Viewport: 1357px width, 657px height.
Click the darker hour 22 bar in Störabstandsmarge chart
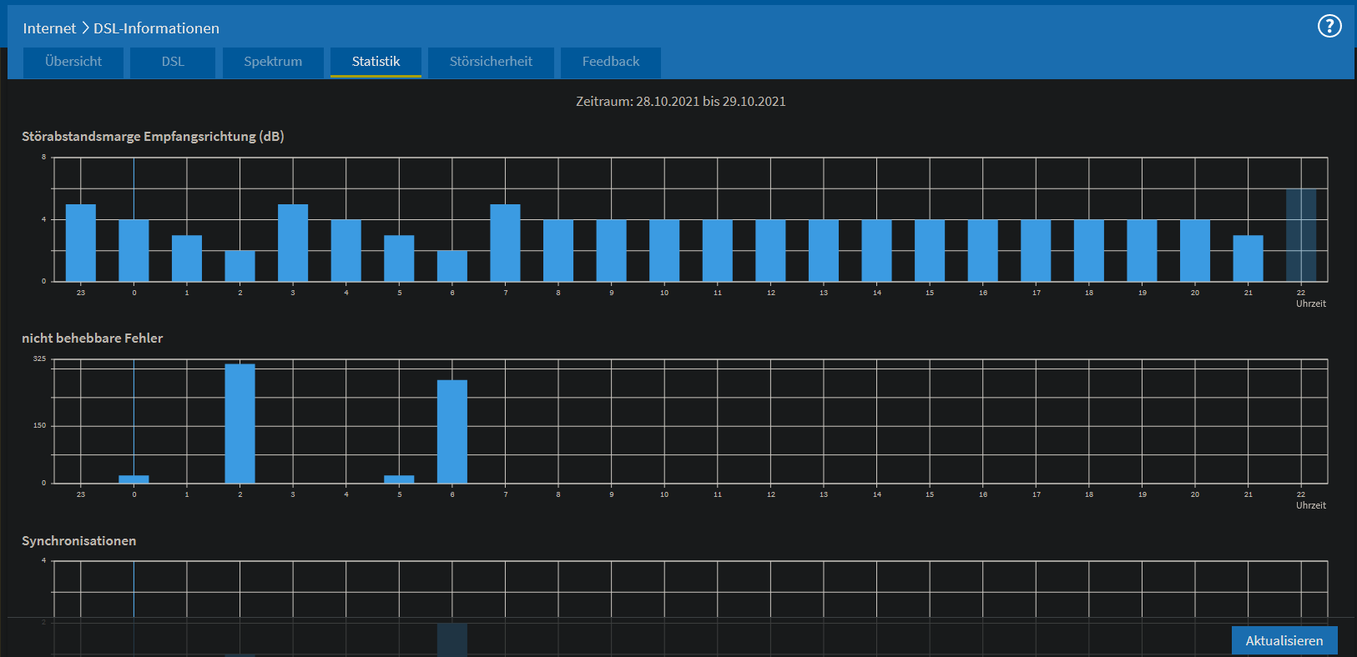point(1301,235)
